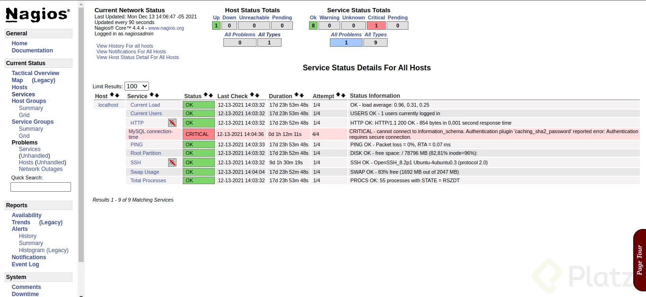Viewport: 646px width, 297px height.
Task: Click service All Types count 9
Action: (375, 42)
